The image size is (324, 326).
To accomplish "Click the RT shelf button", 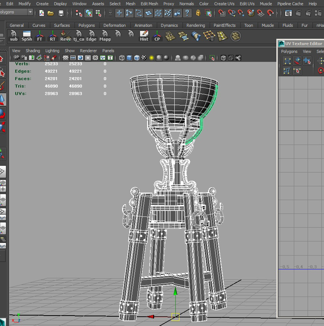I will [x=53, y=36].
